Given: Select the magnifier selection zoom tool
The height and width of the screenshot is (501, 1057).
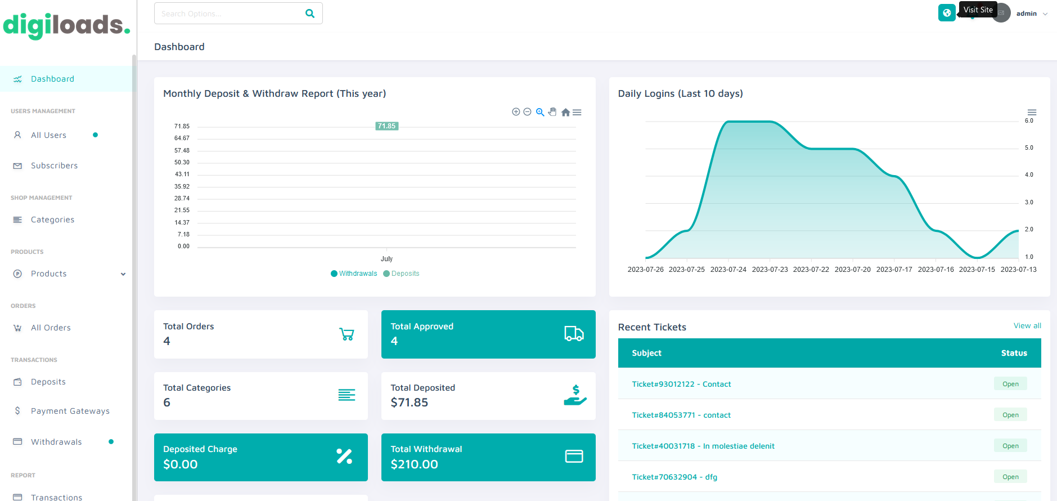Looking at the screenshot, I should 540,112.
